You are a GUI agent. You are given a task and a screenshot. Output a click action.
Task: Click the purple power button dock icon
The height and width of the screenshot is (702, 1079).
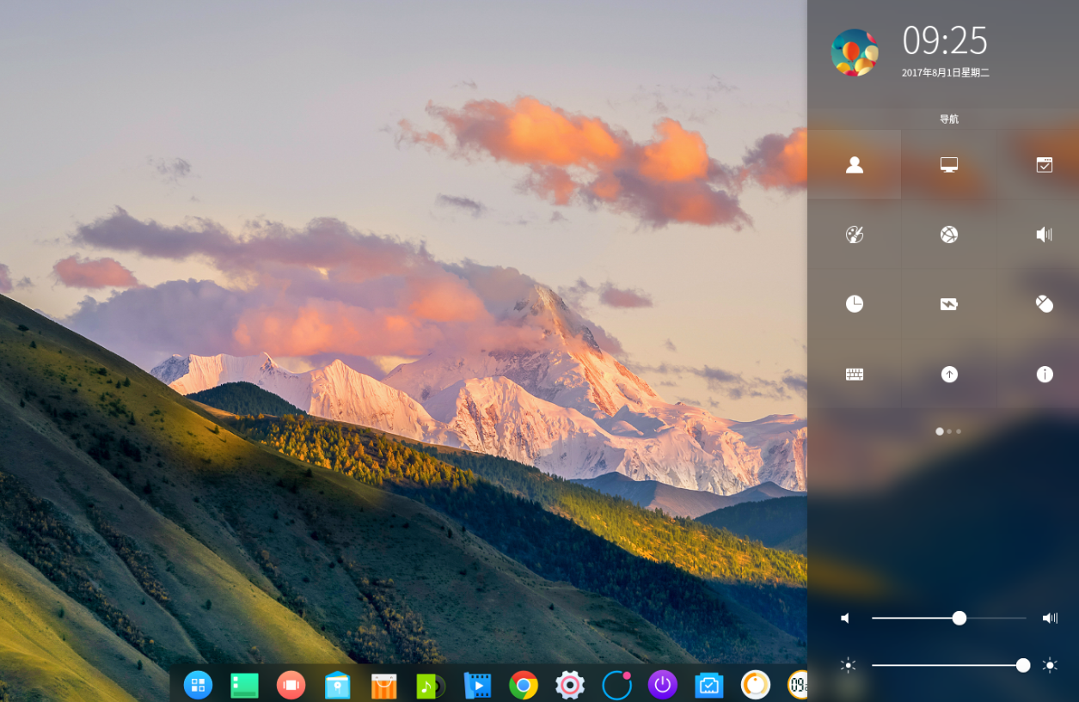[663, 685]
